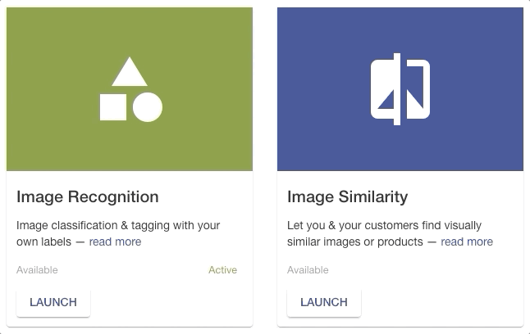Click Available label under Image Recognition
Screen dimensions: 530x334
coord(37,270)
